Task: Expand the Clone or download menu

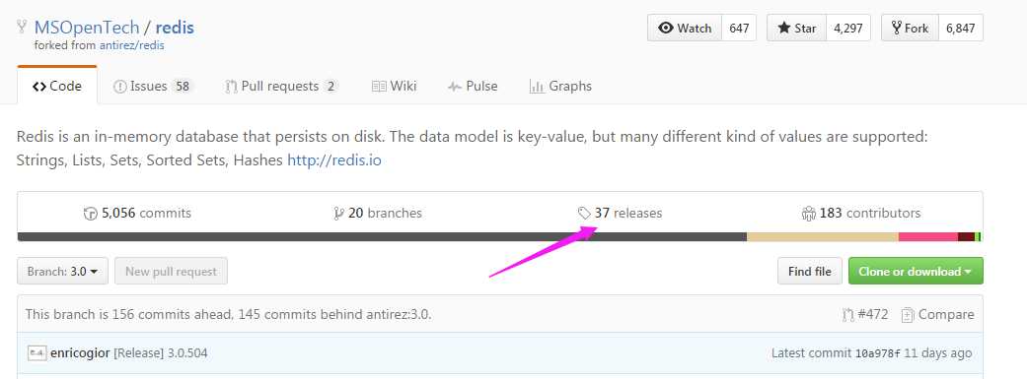Action: pos(916,271)
